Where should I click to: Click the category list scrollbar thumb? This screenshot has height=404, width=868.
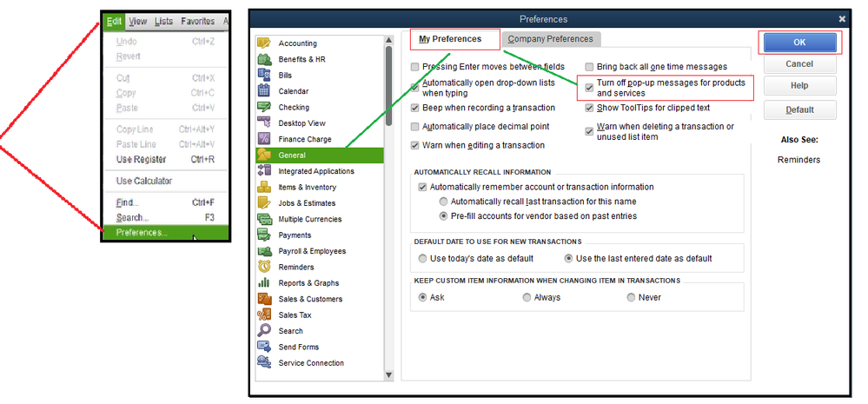(x=388, y=86)
